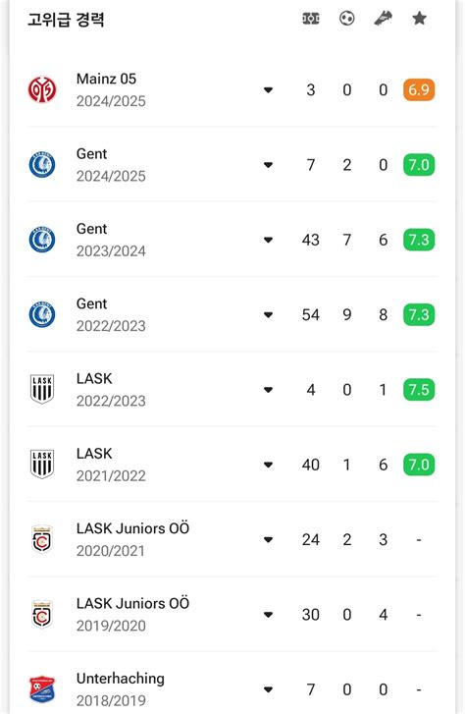Click the 고위급 경력 section heading
The image size is (465, 714).
coord(66,19)
